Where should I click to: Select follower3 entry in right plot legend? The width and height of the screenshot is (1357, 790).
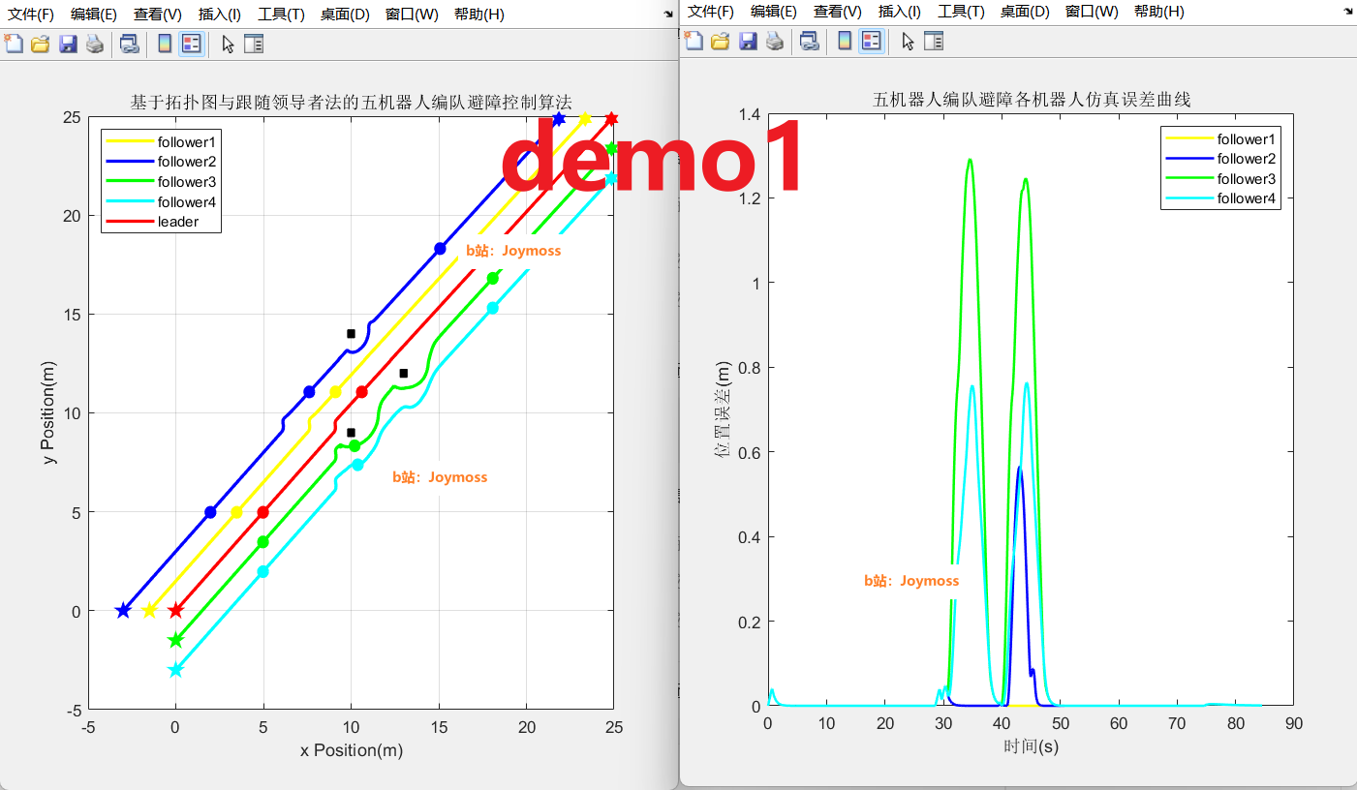coord(1247,179)
